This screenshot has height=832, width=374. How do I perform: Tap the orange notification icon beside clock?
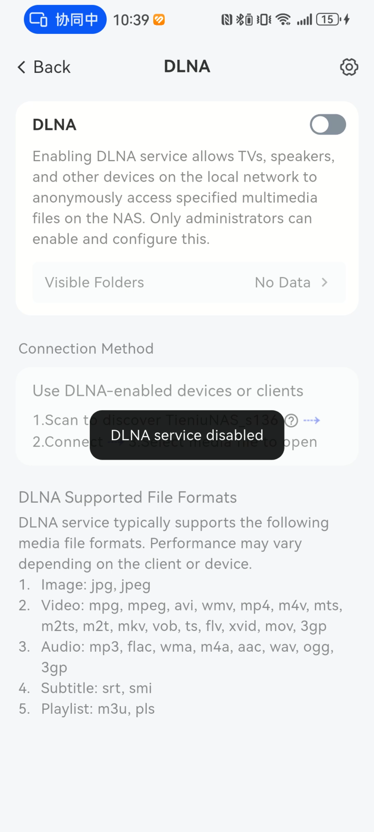pyautogui.click(x=159, y=20)
